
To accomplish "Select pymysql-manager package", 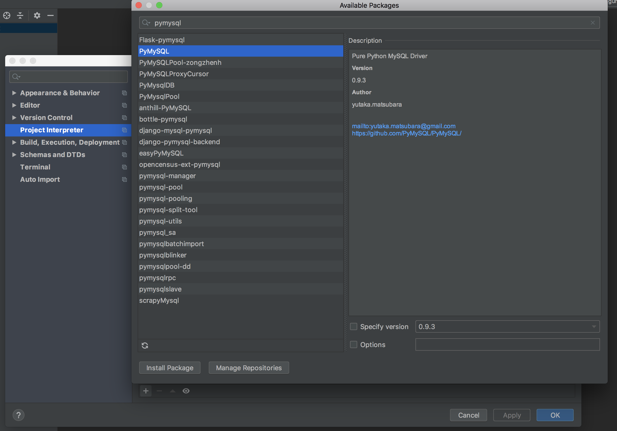I will coord(240,176).
